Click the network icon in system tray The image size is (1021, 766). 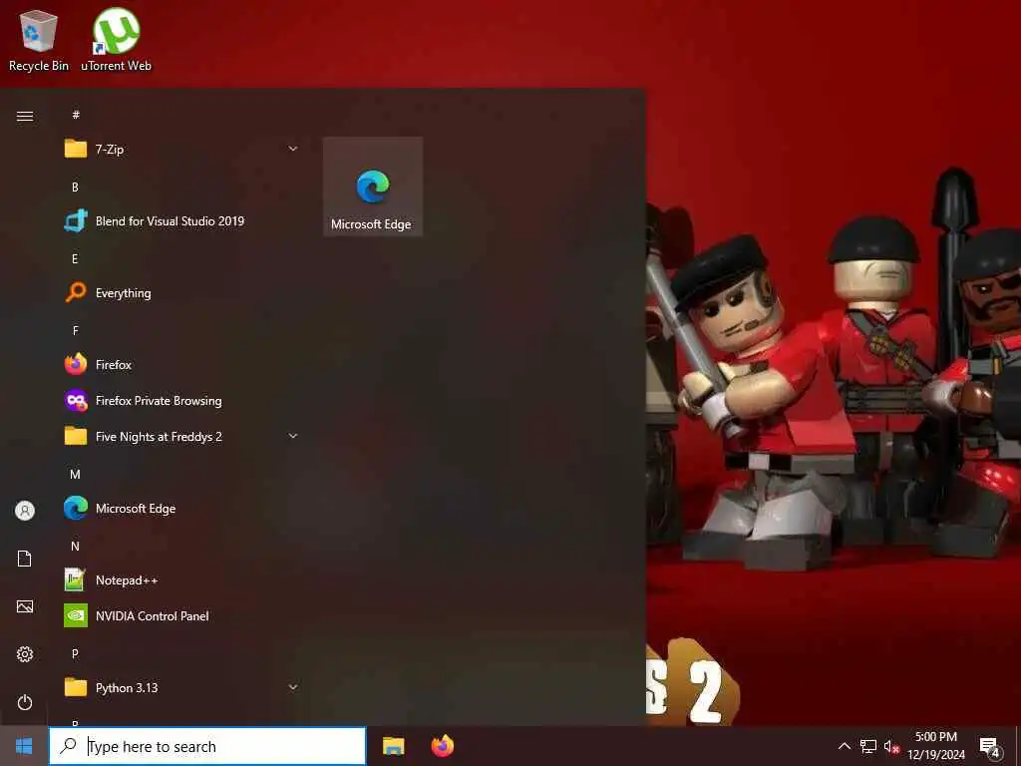tap(868, 746)
